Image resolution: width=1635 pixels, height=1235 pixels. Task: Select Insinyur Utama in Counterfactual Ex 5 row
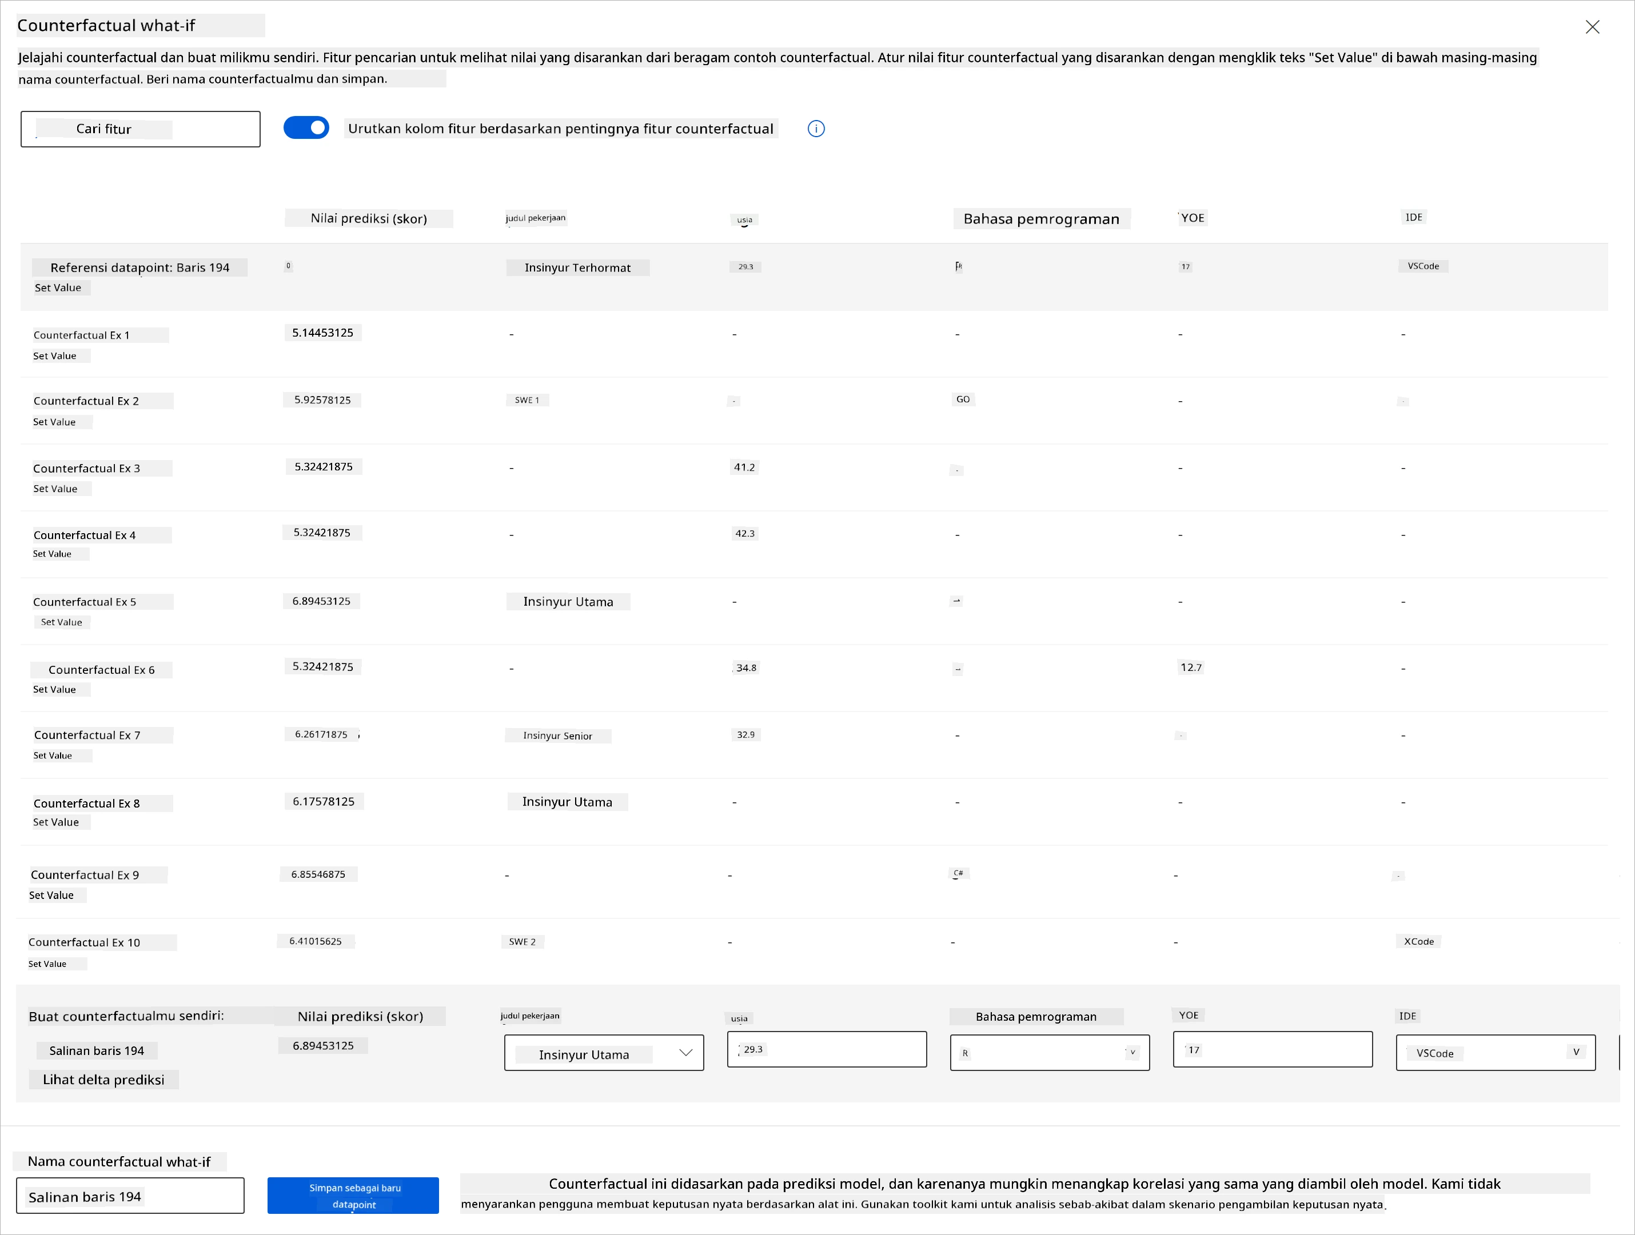click(568, 602)
